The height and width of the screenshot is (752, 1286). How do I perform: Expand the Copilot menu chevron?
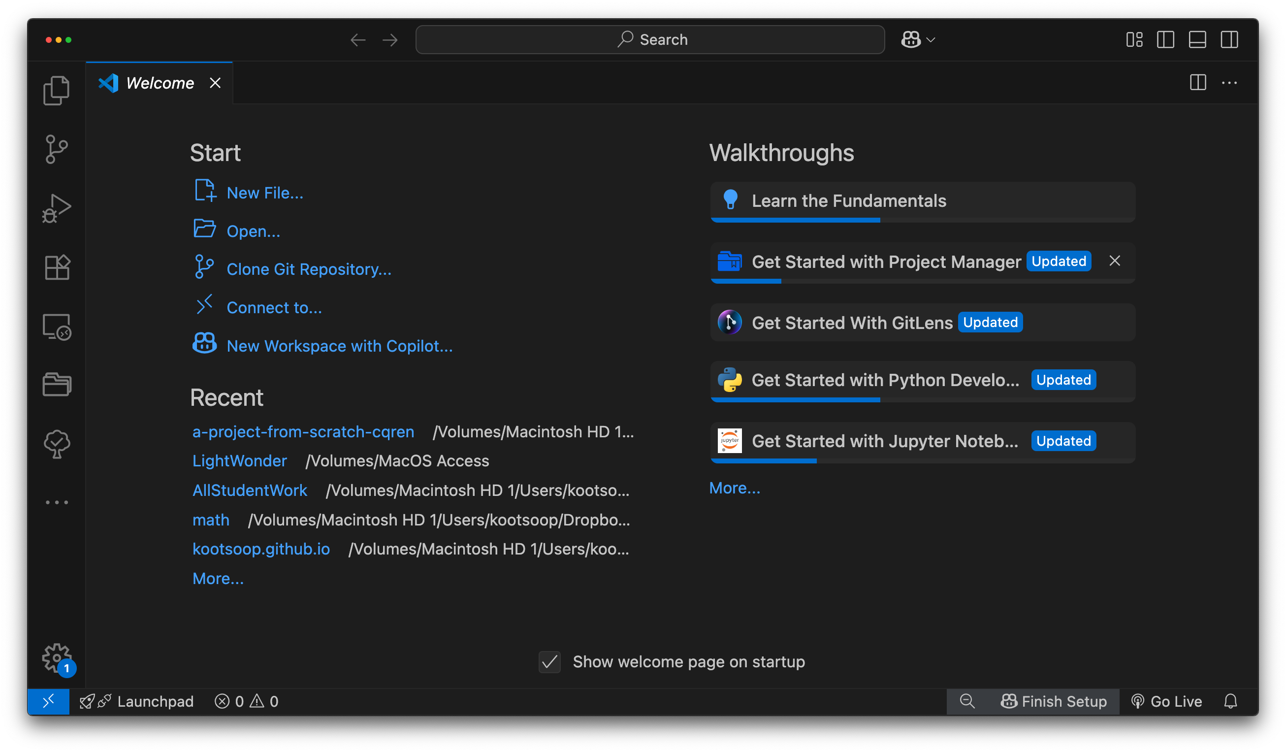pos(931,40)
